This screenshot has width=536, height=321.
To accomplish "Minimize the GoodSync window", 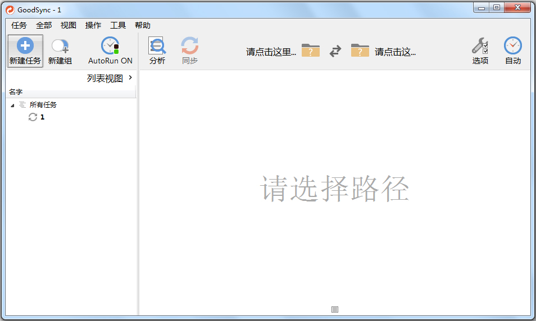I will pyautogui.click(x=482, y=7).
